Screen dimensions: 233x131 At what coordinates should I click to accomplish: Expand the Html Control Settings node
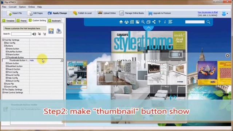coord(3,92)
